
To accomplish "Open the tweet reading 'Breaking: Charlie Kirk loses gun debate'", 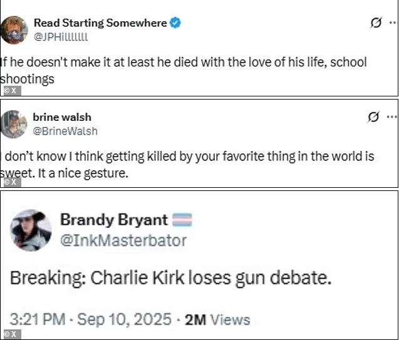I will [x=170, y=277].
